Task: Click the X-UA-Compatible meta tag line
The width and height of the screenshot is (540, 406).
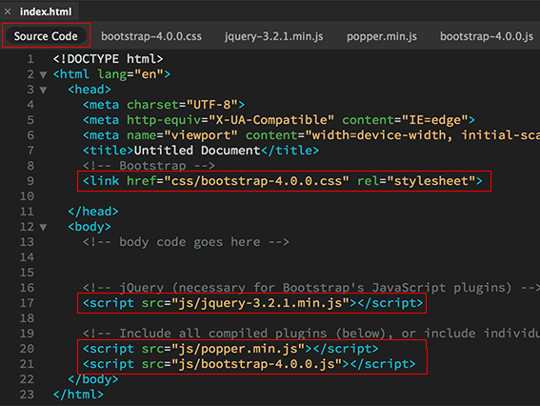Action: point(279,120)
